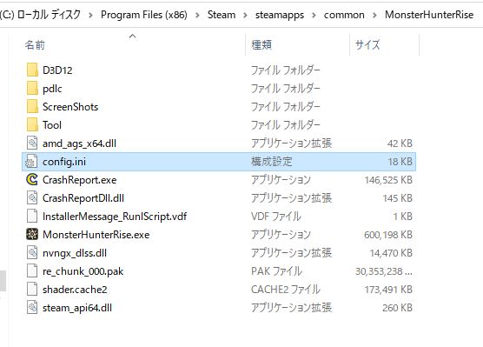The image size is (483, 347).
Task: Sort by サイズ column header
Action: (367, 45)
